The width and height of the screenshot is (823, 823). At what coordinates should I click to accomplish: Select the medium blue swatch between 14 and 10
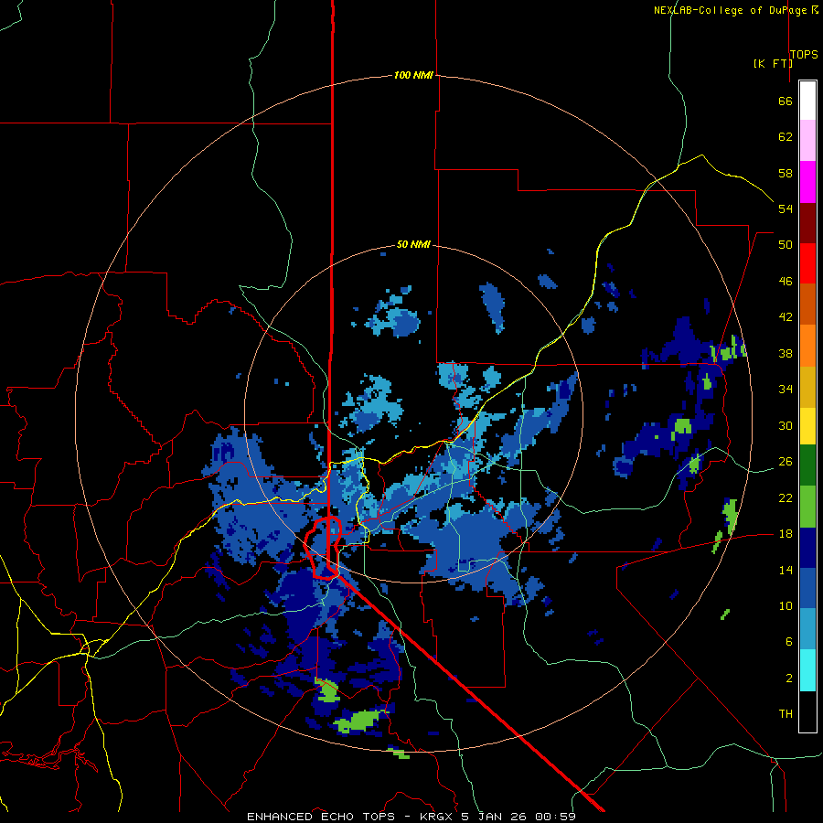coord(807,588)
